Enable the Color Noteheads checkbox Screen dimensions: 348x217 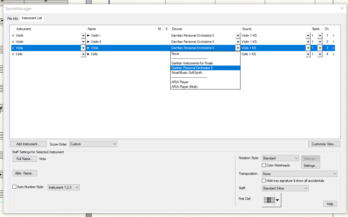click(264, 165)
